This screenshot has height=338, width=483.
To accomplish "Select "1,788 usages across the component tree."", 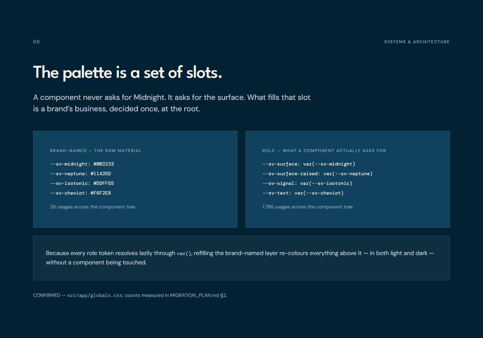I will (308, 207).
